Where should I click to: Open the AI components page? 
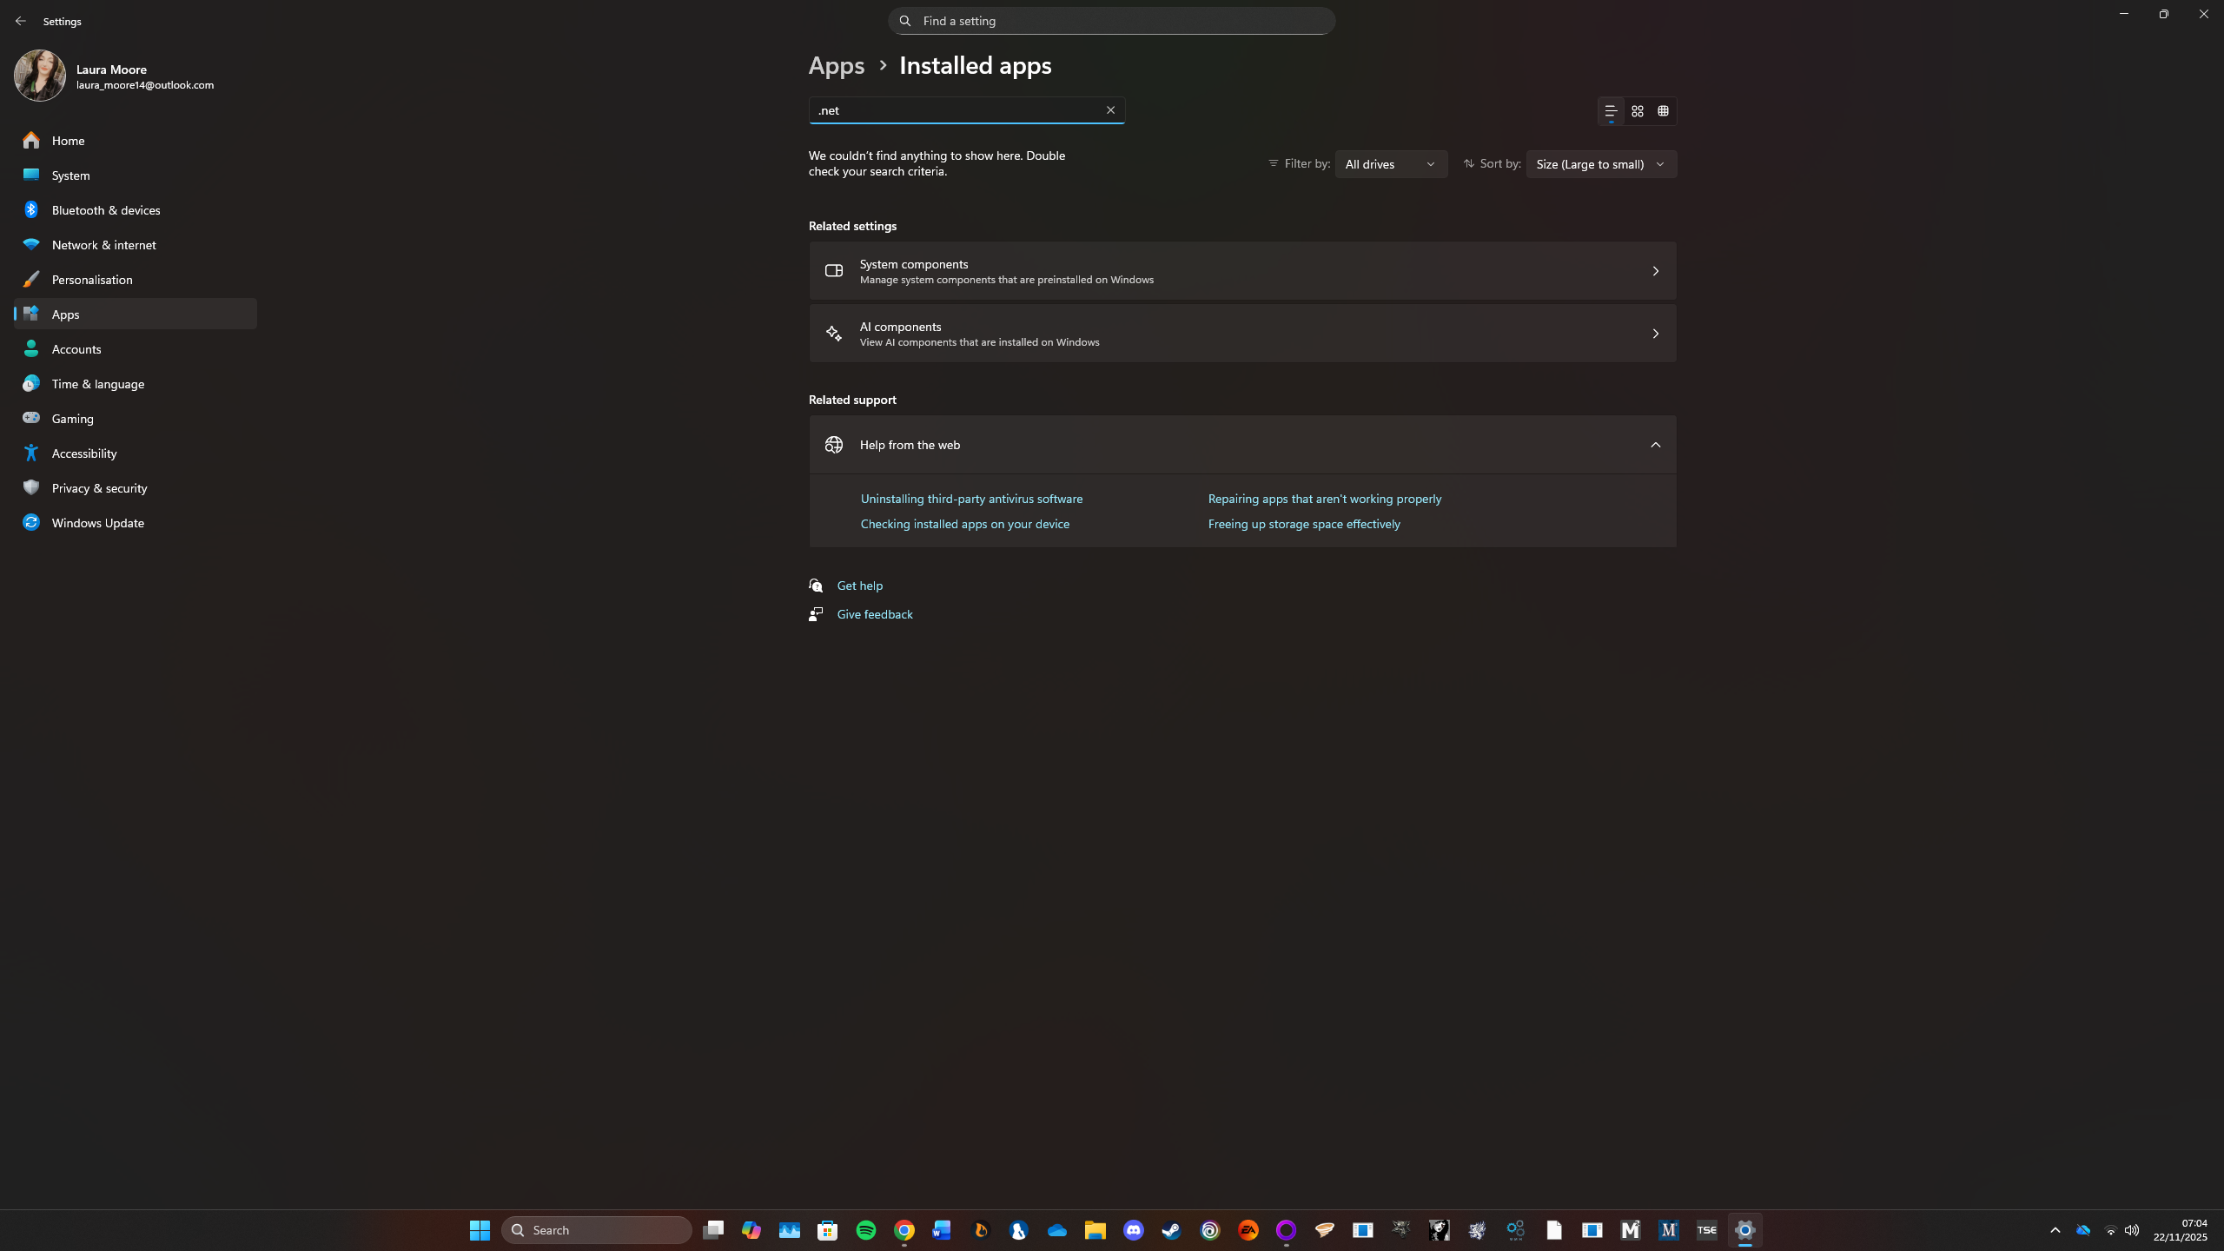[1241, 333]
